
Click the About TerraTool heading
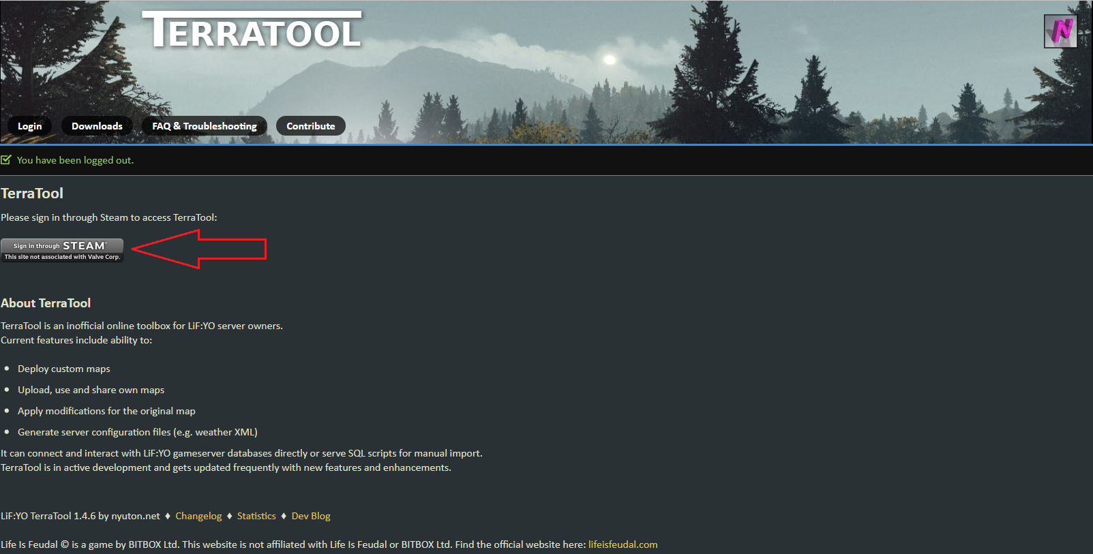(46, 303)
